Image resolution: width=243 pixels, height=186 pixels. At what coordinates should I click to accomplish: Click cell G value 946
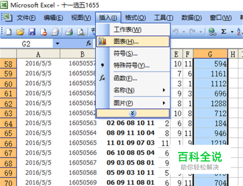(210, 133)
